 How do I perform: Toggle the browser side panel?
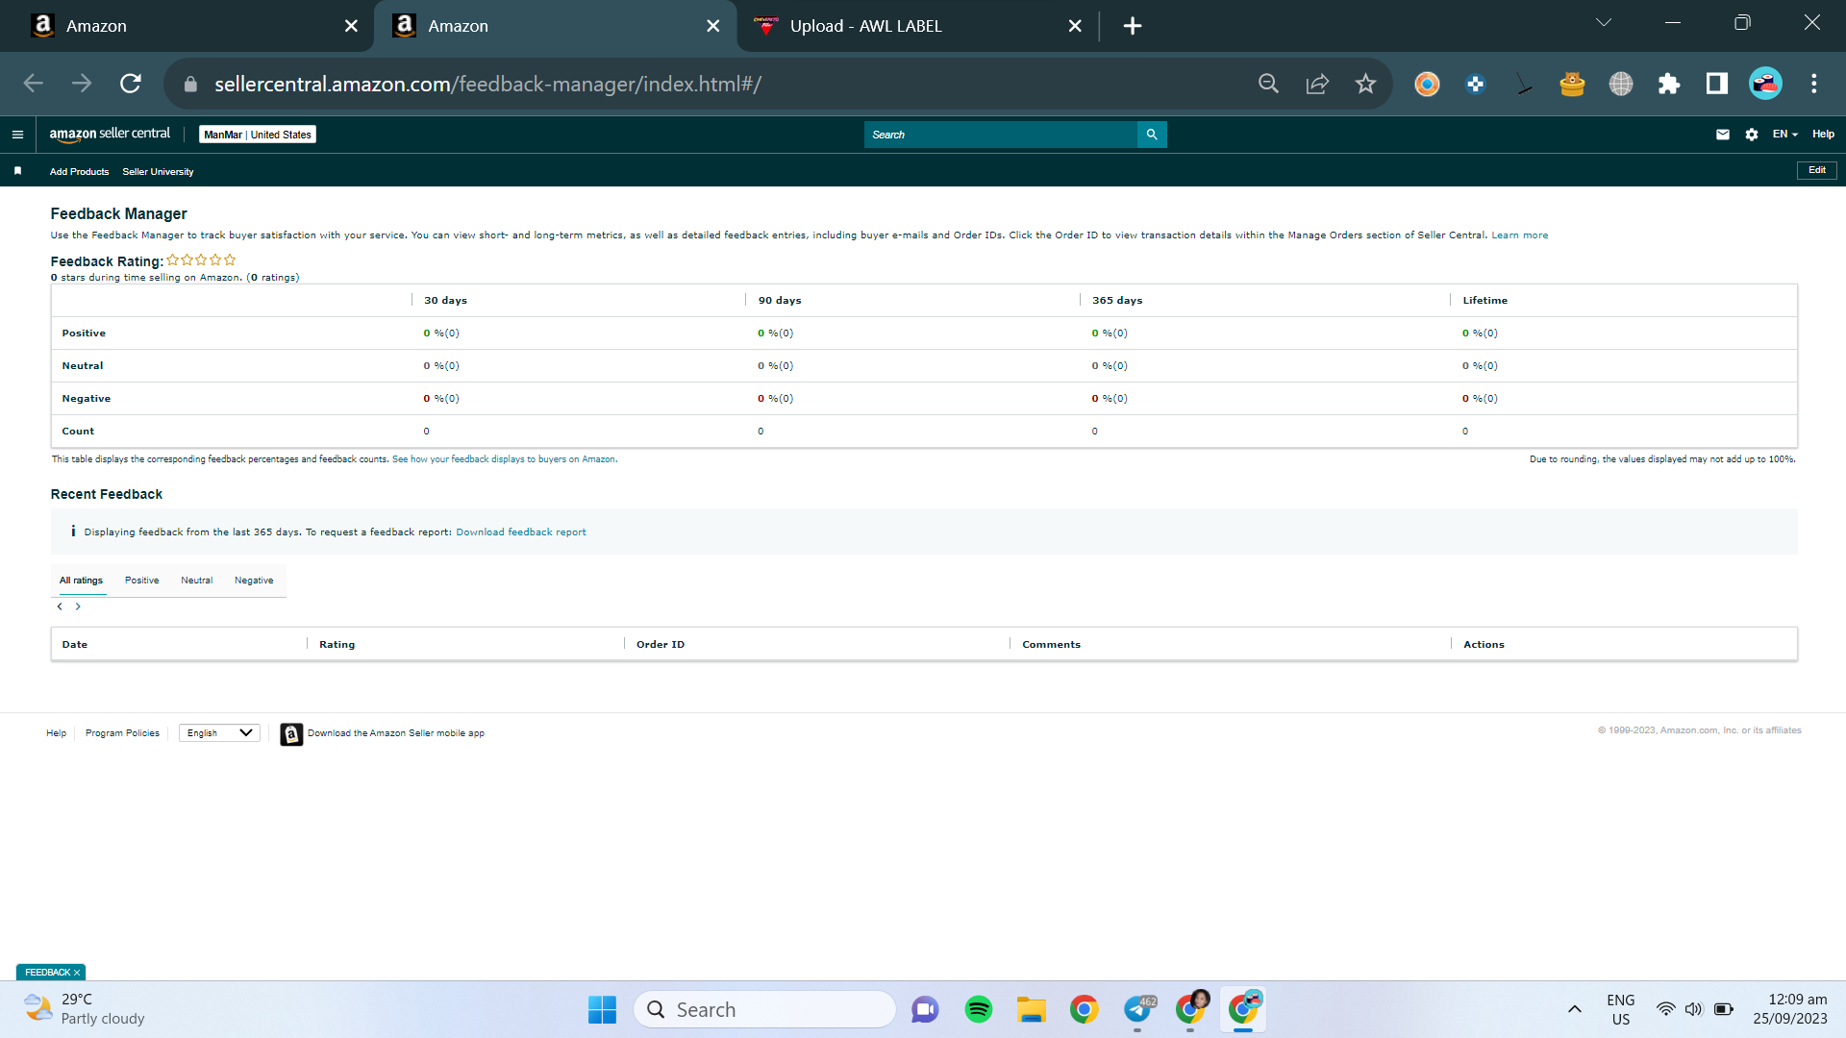(1717, 84)
